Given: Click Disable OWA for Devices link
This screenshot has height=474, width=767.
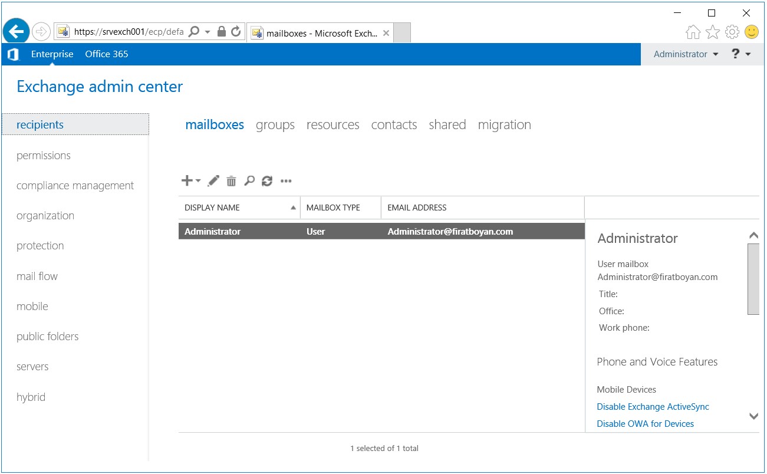Looking at the screenshot, I should (x=645, y=424).
